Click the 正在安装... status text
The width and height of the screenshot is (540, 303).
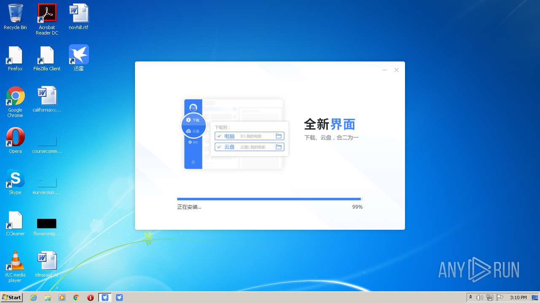[x=189, y=207]
